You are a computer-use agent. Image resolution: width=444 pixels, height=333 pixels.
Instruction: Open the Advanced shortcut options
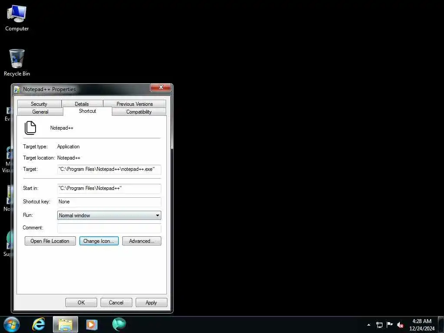(142, 241)
